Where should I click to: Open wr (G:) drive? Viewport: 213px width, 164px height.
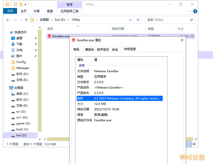pyautogui.click(x=21, y=112)
